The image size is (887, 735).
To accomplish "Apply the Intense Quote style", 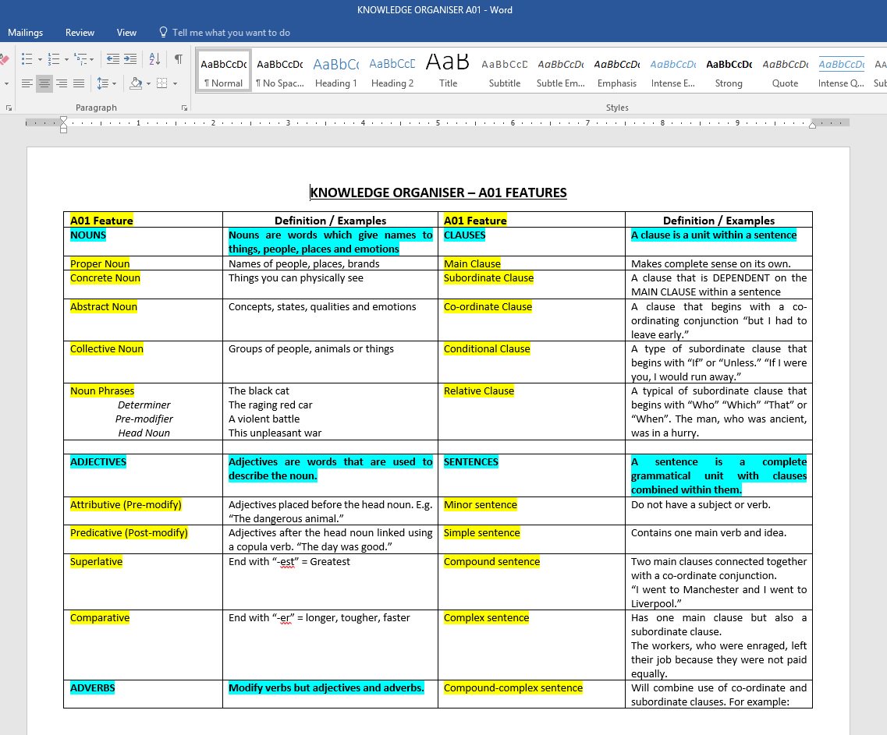I will (x=841, y=70).
